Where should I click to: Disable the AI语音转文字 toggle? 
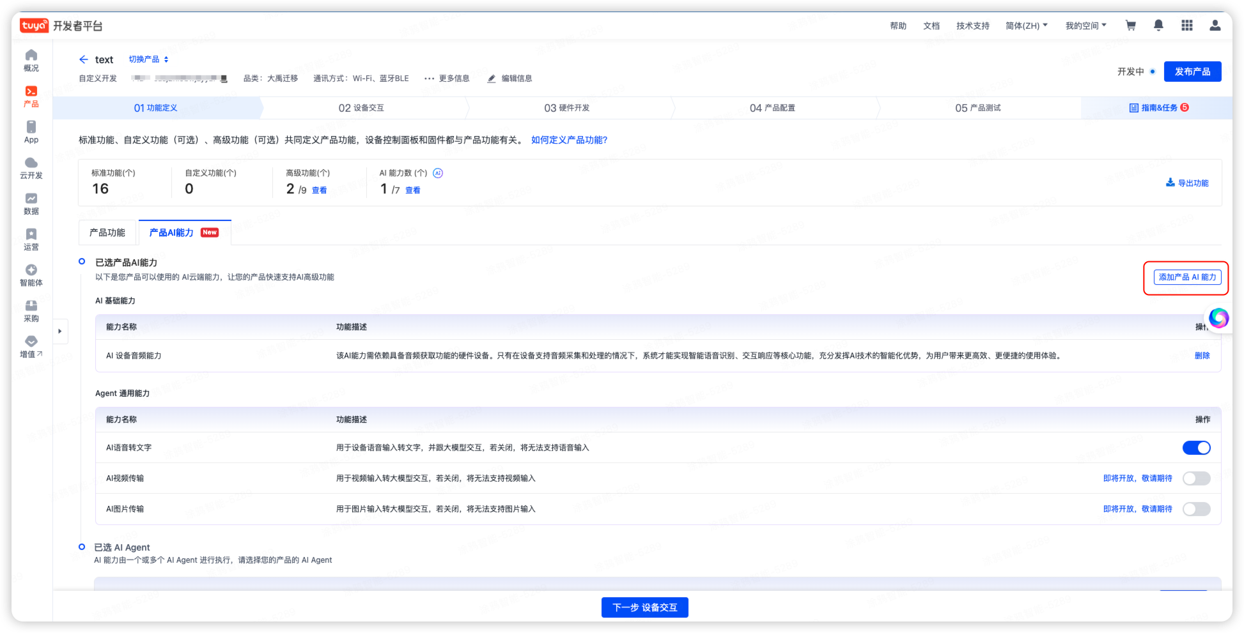(x=1196, y=448)
